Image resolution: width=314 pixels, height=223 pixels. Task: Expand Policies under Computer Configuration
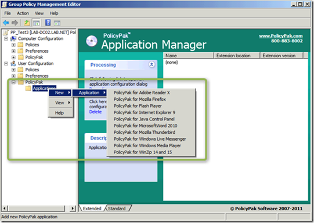click(13, 45)
